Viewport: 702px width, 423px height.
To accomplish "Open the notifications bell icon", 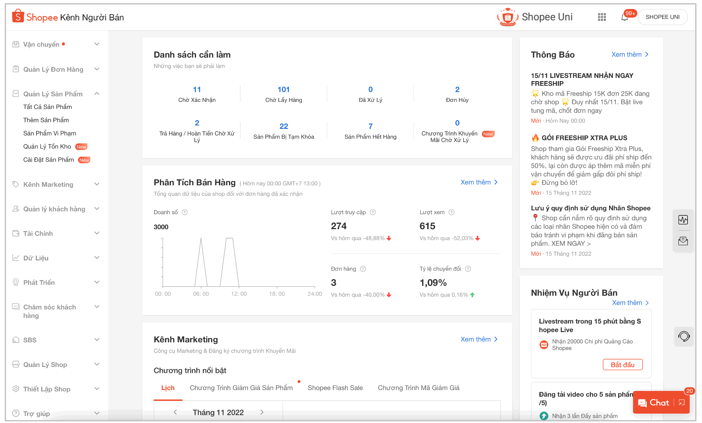I will pos(625,17).
